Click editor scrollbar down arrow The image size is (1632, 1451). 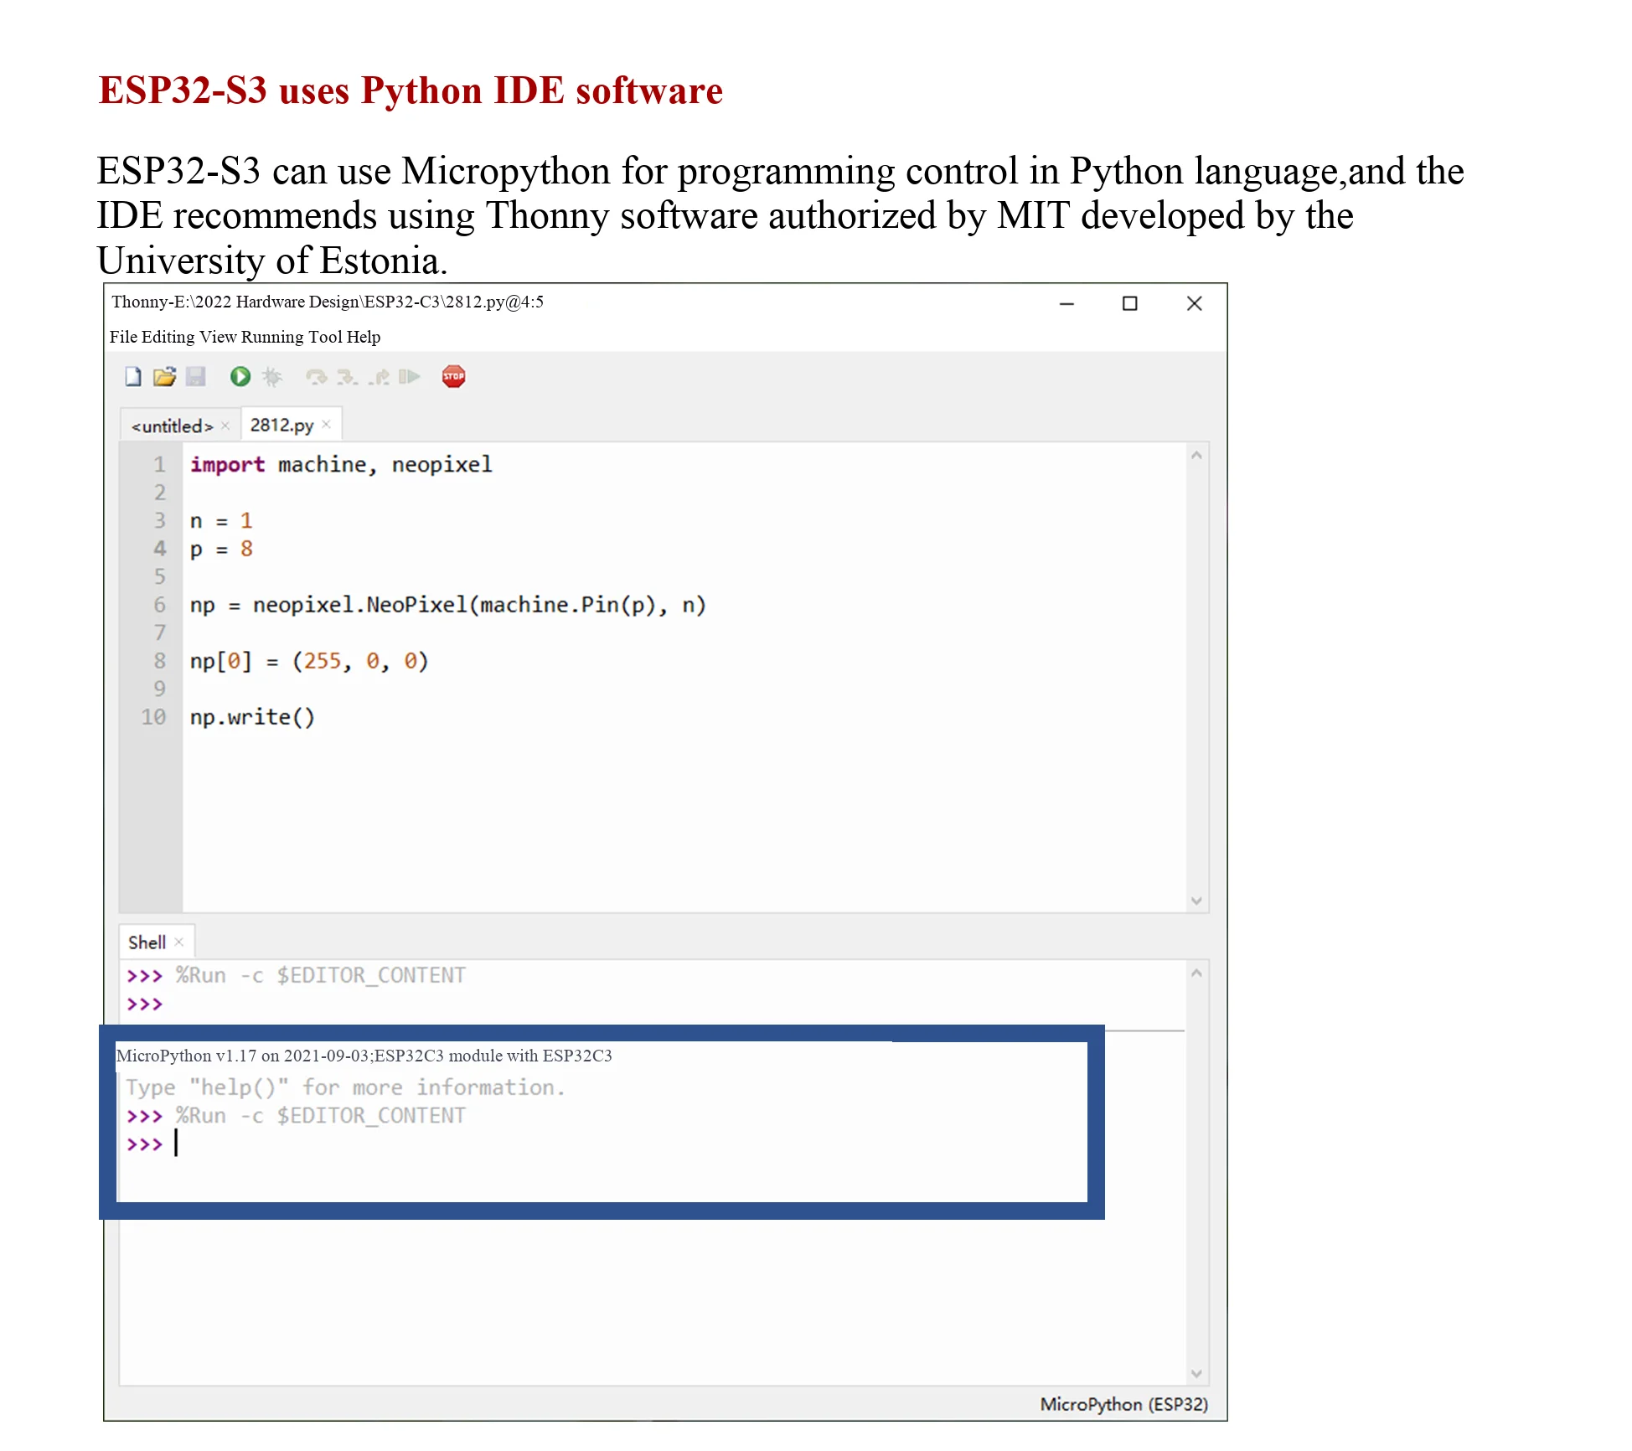click(x=1197, y=901)
